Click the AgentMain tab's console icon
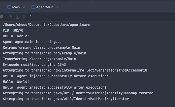Viewport: 175px width, 107px height. pos(33,7)
